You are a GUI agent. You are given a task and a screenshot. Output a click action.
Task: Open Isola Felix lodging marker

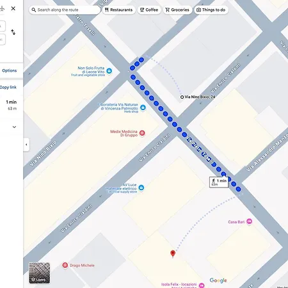[202, 285]
